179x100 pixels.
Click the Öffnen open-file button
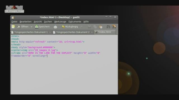23,27
